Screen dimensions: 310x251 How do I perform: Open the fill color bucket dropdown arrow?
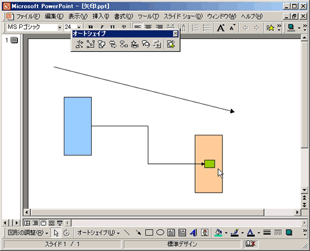tap(226, 233)
